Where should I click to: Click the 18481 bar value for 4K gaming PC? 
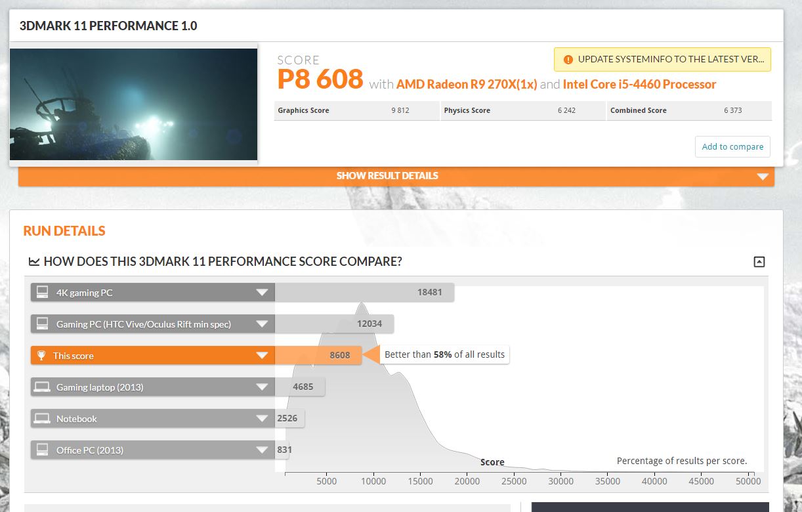tap(430, 292)
